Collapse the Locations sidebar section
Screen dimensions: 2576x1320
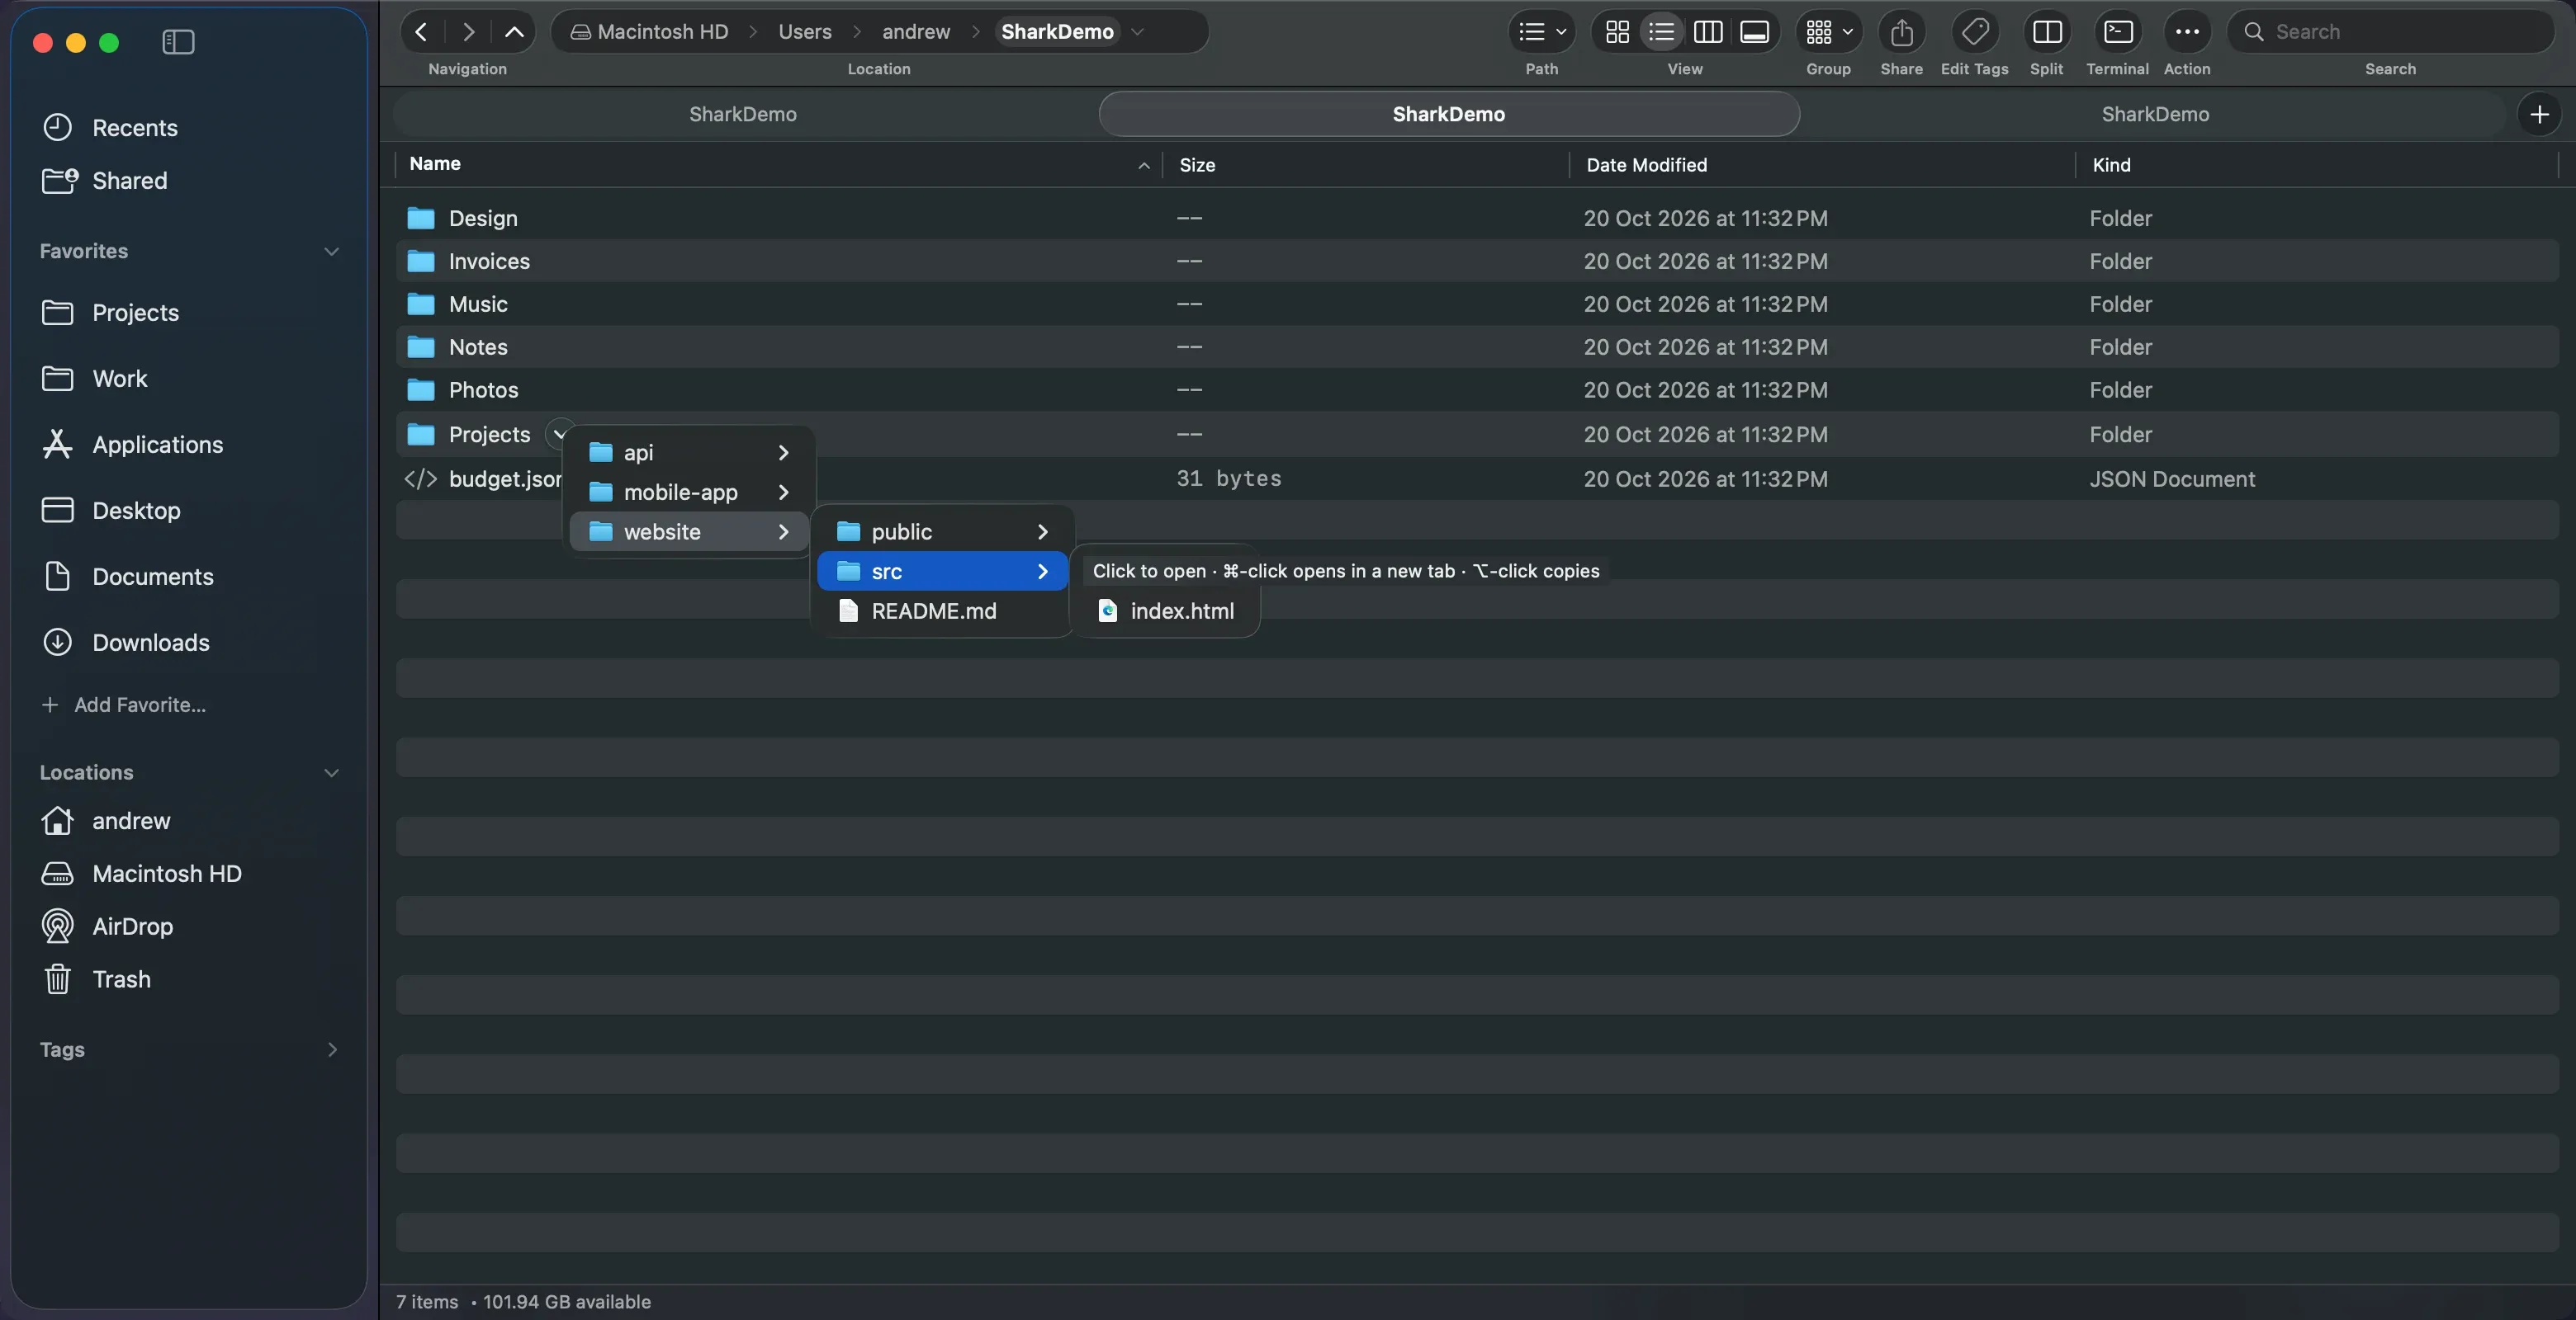332,773
